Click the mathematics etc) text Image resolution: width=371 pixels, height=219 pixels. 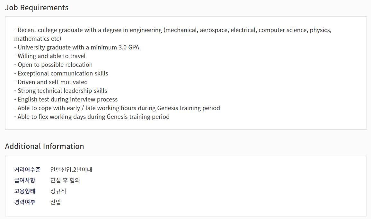[38, 39]
